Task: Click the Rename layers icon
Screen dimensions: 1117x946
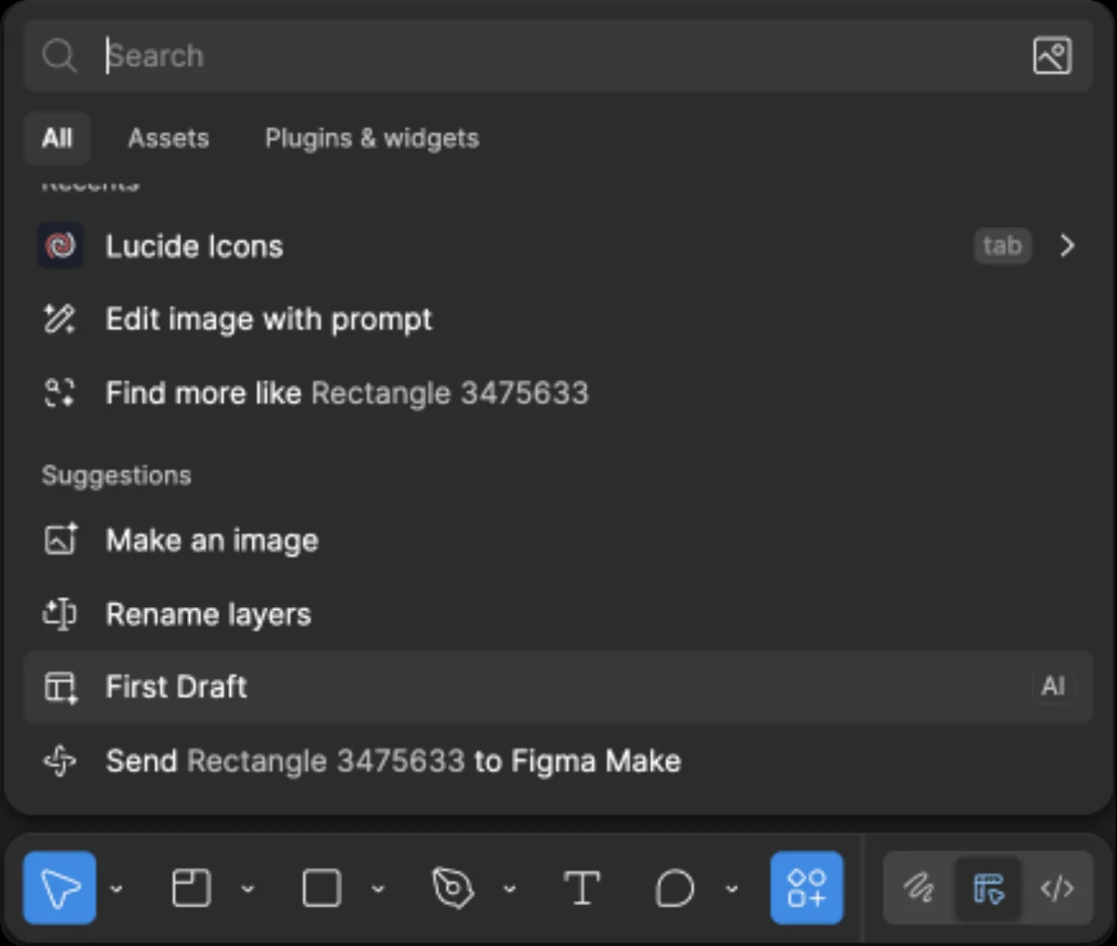Action: pos(61,614)
